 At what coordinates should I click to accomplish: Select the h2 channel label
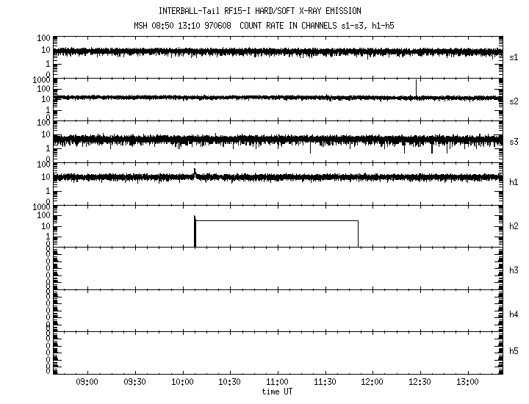coord(514,226)
